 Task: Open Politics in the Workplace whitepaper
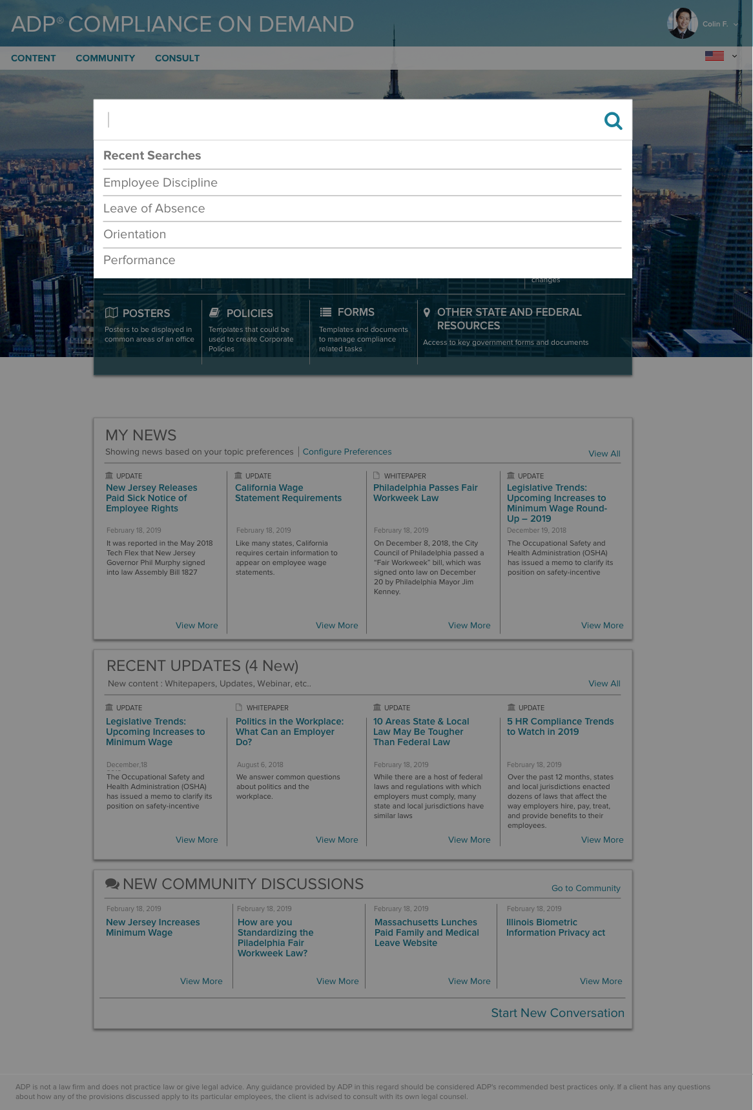point(289,732)
